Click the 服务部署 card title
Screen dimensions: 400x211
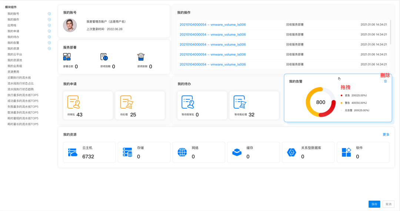[x=70, y=48]
